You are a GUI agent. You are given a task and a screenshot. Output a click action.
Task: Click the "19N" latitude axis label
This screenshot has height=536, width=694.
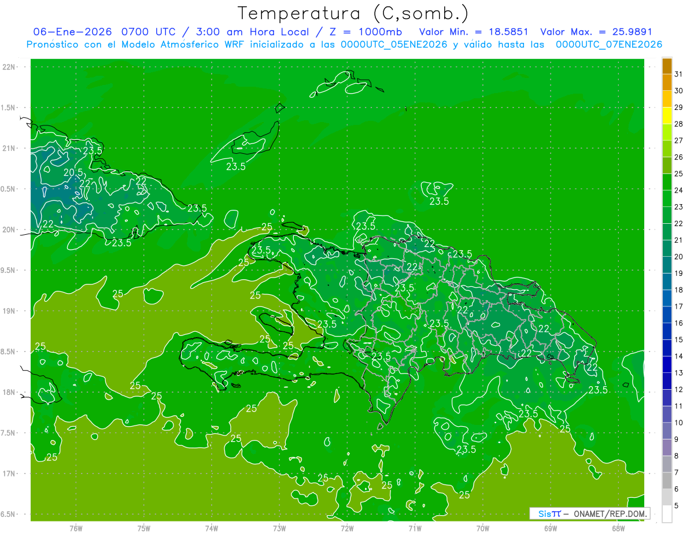(x=10, y=311)
